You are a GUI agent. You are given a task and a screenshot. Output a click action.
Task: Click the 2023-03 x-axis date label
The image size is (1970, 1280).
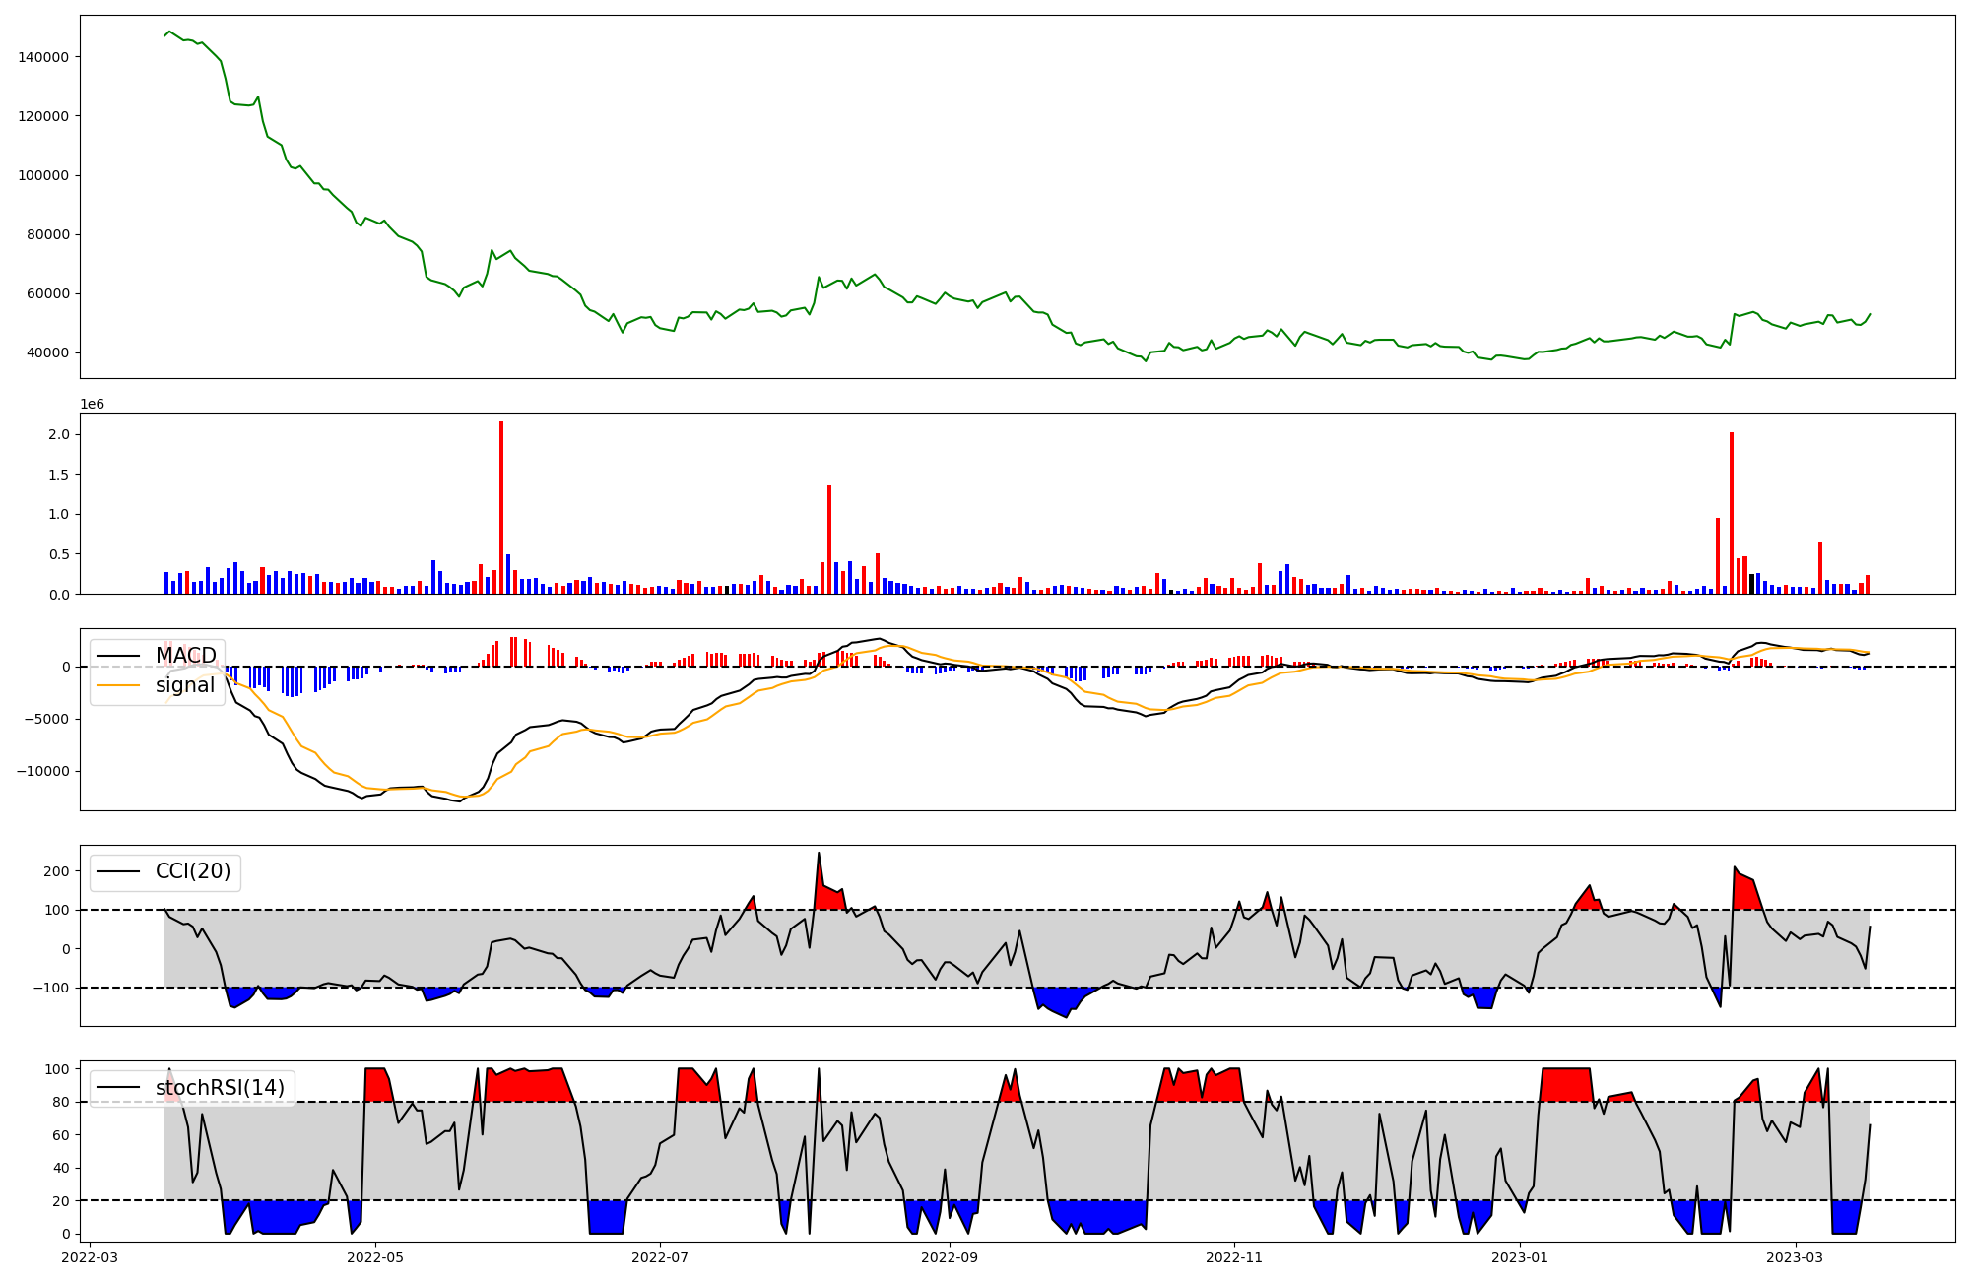coord(1795,1257)
